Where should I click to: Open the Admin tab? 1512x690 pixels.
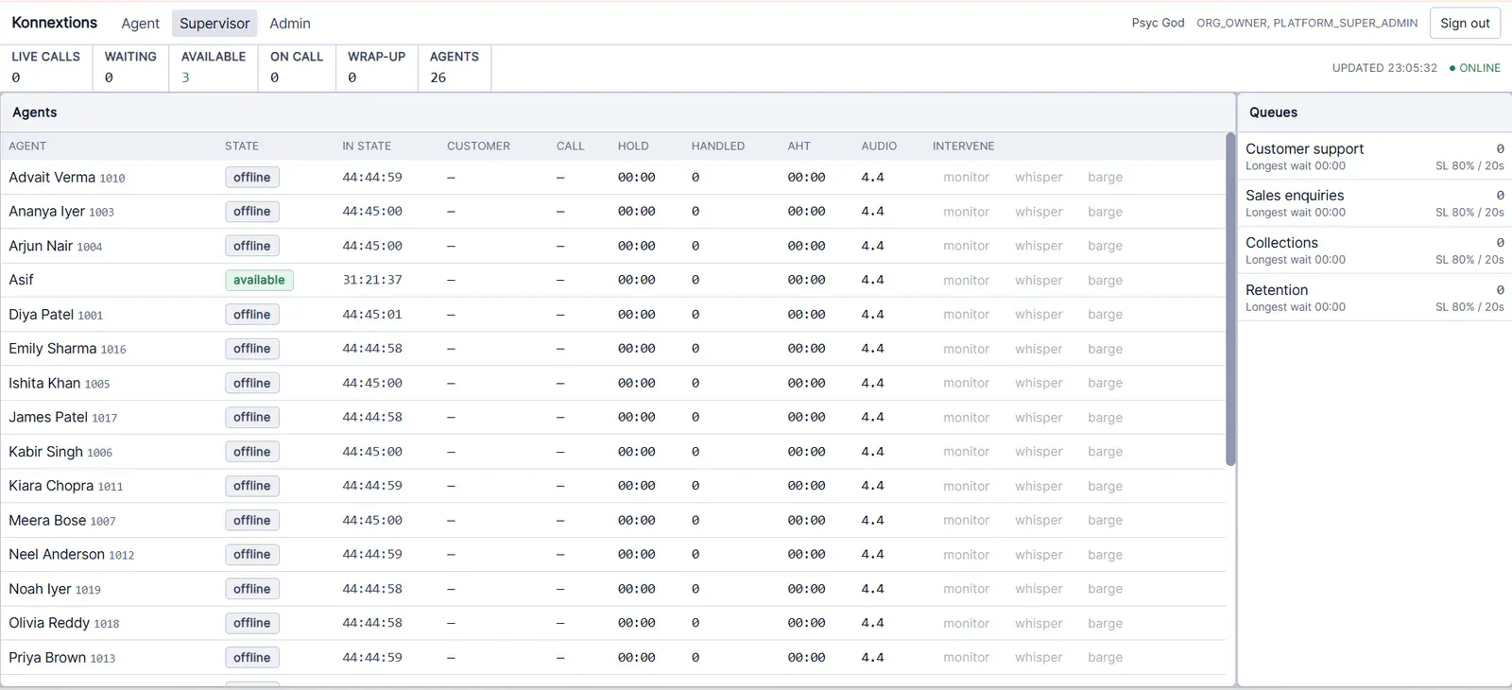click(x=290, y=24)
